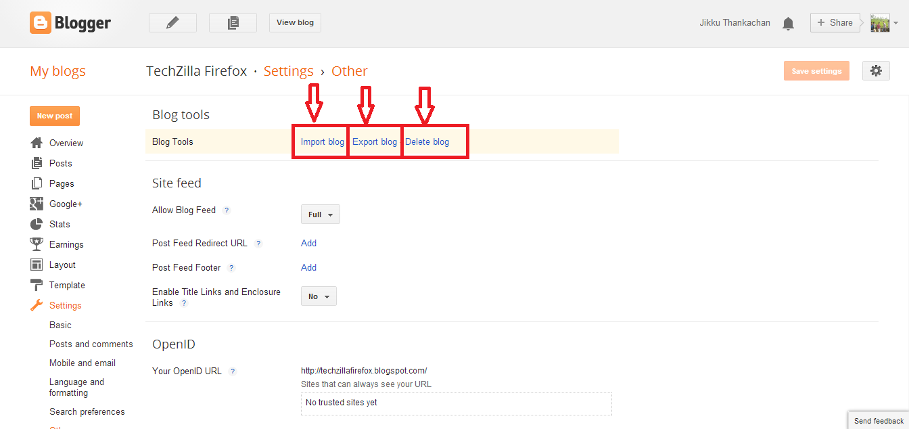Click the Send feedback button
This screenshot has height=429, width=909.
click(x=879, y=420)
